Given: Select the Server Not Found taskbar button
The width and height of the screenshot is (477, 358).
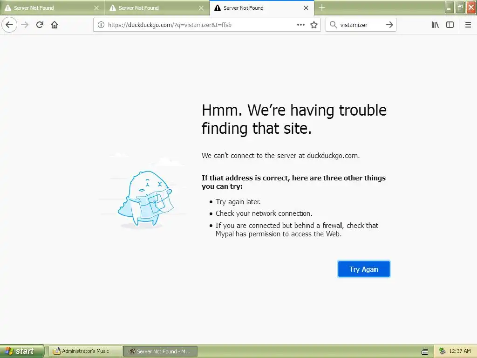Looking at the screenshot, I should click(x=161, y=351).
